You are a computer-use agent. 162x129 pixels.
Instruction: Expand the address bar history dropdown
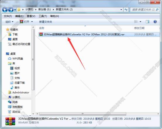121,10
